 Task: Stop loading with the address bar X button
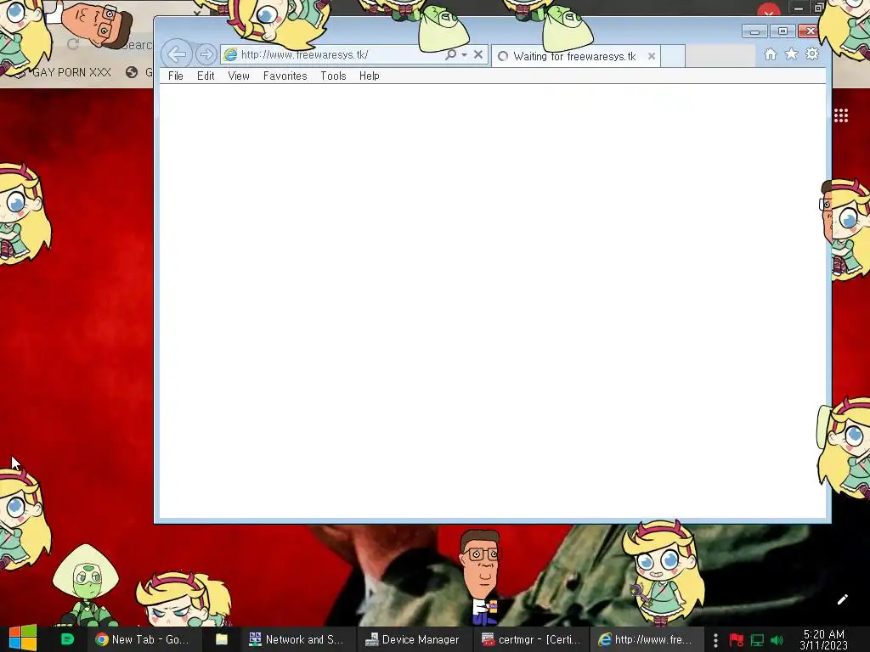click(x=477, y=54)
